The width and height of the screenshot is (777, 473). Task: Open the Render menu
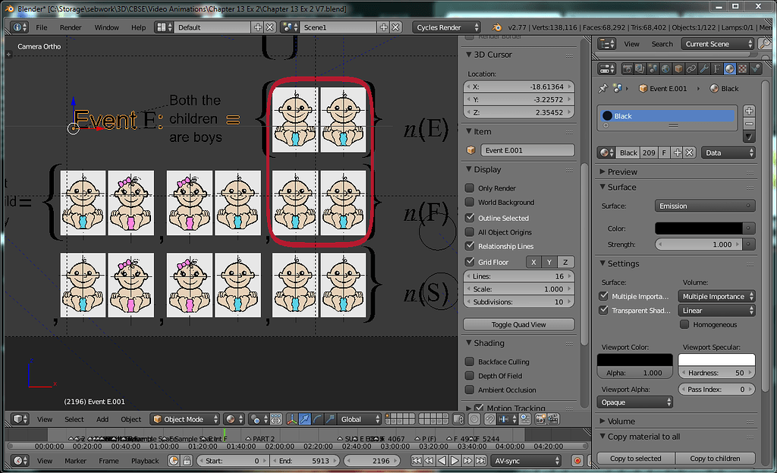(71, 27)
